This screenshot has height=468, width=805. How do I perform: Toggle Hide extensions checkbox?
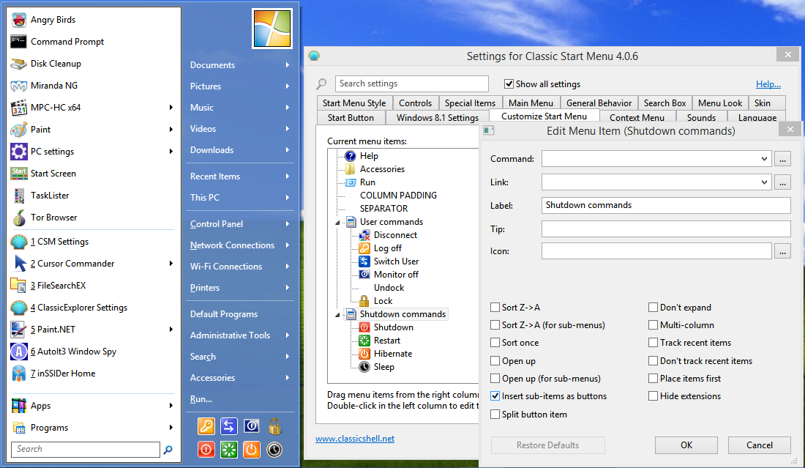(653, 396)
